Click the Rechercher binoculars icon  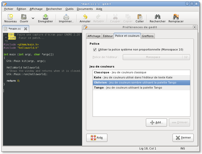158,17
